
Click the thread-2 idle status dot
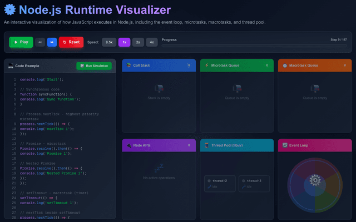click(x=209, y=181)
